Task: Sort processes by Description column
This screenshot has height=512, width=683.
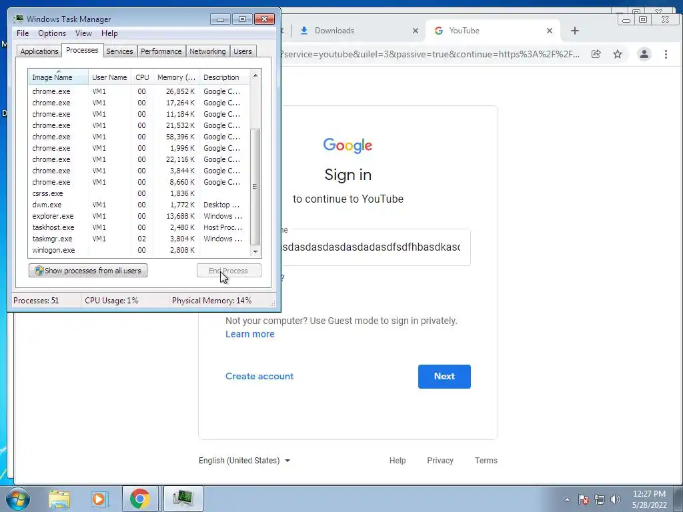Action: pos(224,77)
